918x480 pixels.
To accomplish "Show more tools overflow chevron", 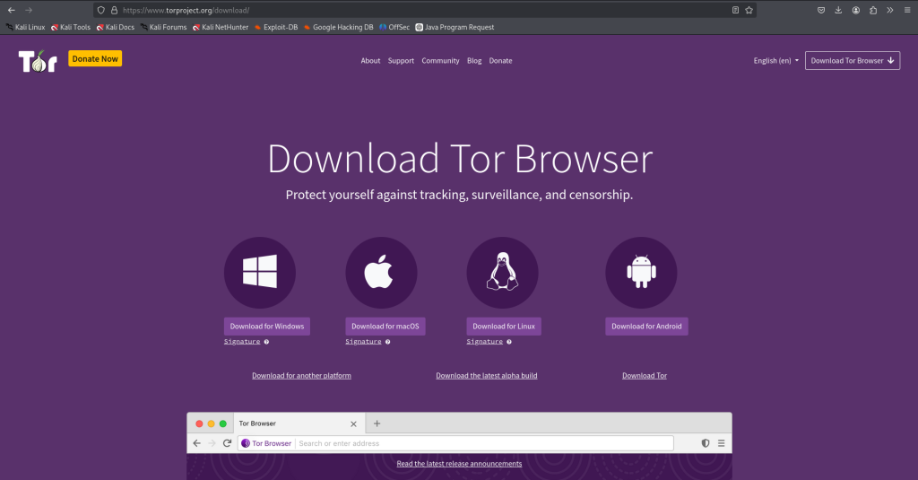I will pos(890,10).
